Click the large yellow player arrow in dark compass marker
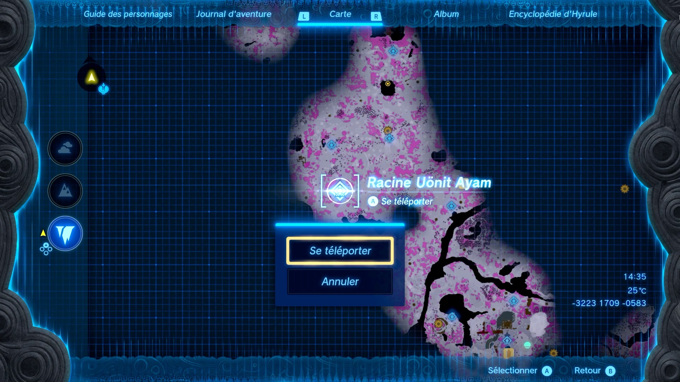Screen dimensions: 680x382 click(x=92, y=77)
